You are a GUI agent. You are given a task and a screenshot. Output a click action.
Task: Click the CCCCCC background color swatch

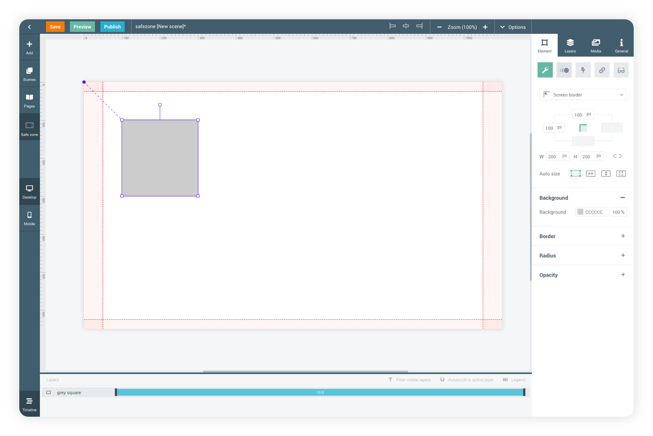580,212
